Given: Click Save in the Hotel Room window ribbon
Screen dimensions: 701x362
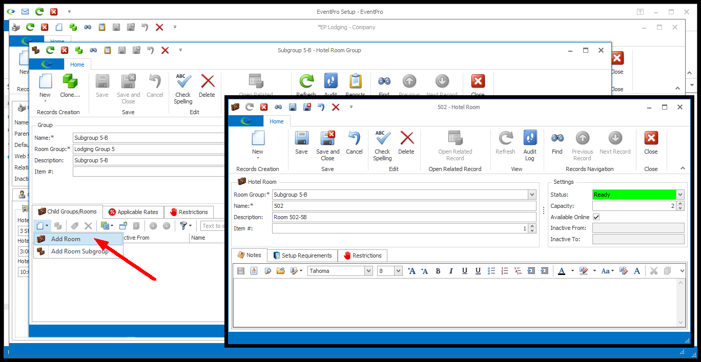Looking at the screenshot, I should coord(301,142).
